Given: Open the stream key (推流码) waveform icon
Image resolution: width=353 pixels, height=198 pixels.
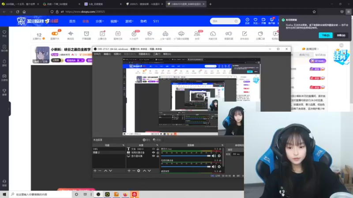Looking at the screenshot, I should pos(71,34).
